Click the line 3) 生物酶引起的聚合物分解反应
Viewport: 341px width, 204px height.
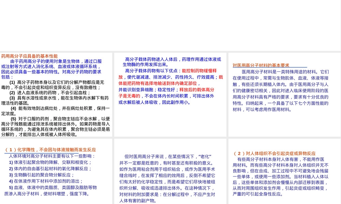(x=42, y=175)
